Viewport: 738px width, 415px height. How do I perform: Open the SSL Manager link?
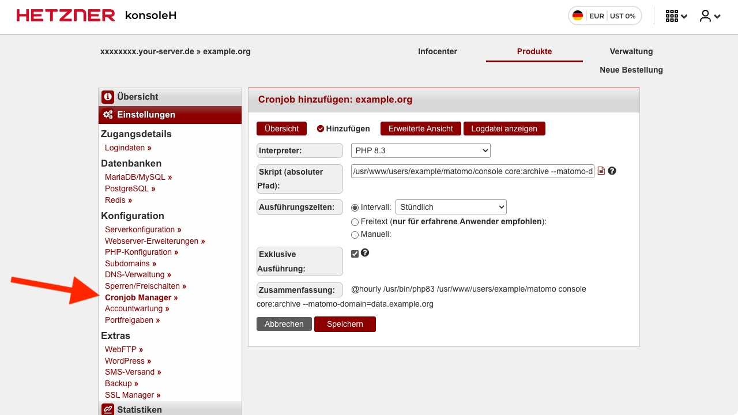[x=133, y=395]
